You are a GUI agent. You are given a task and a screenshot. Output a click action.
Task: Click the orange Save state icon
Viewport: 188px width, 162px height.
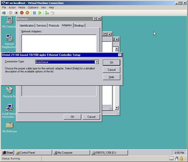click(x=27, y=13)
